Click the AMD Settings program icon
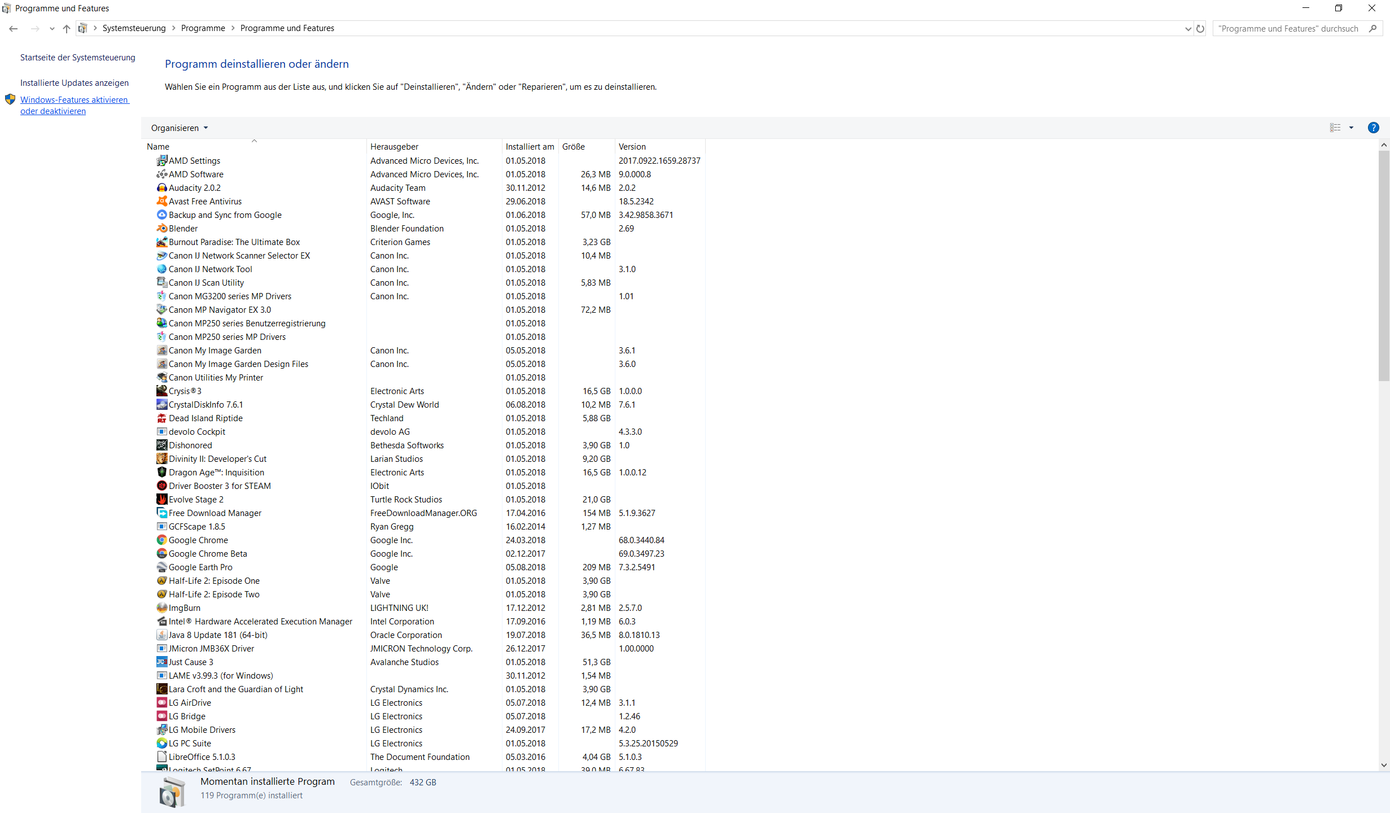Viewport: 1390px width, 813px height. click(161, 160)
